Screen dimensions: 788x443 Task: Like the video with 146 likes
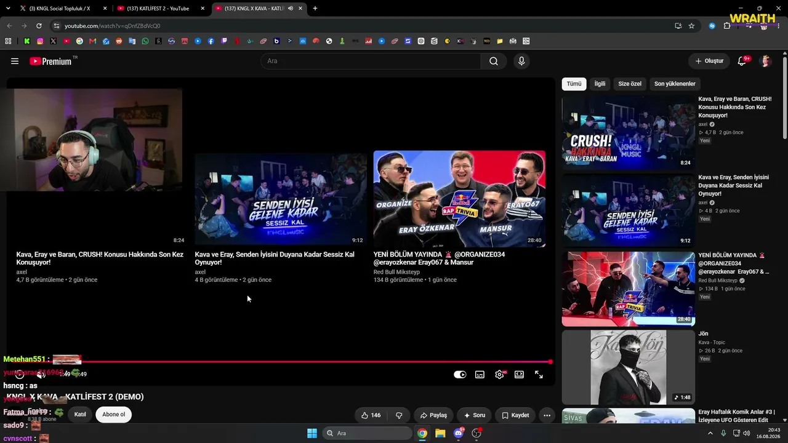click(x=371, y=415)
